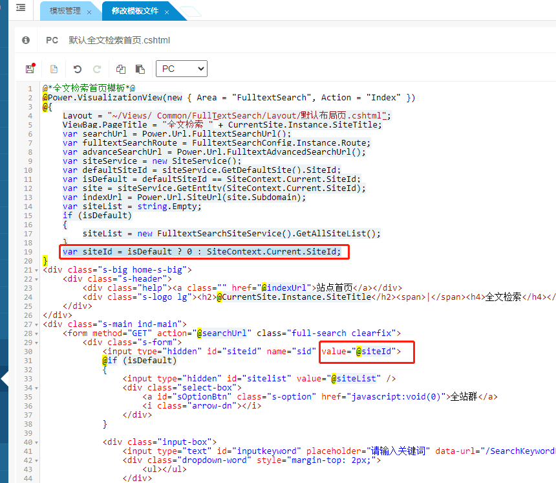Collapse the sidebar with the menu icon
This screenshot has height=483, width=556.
coord(21,8)
